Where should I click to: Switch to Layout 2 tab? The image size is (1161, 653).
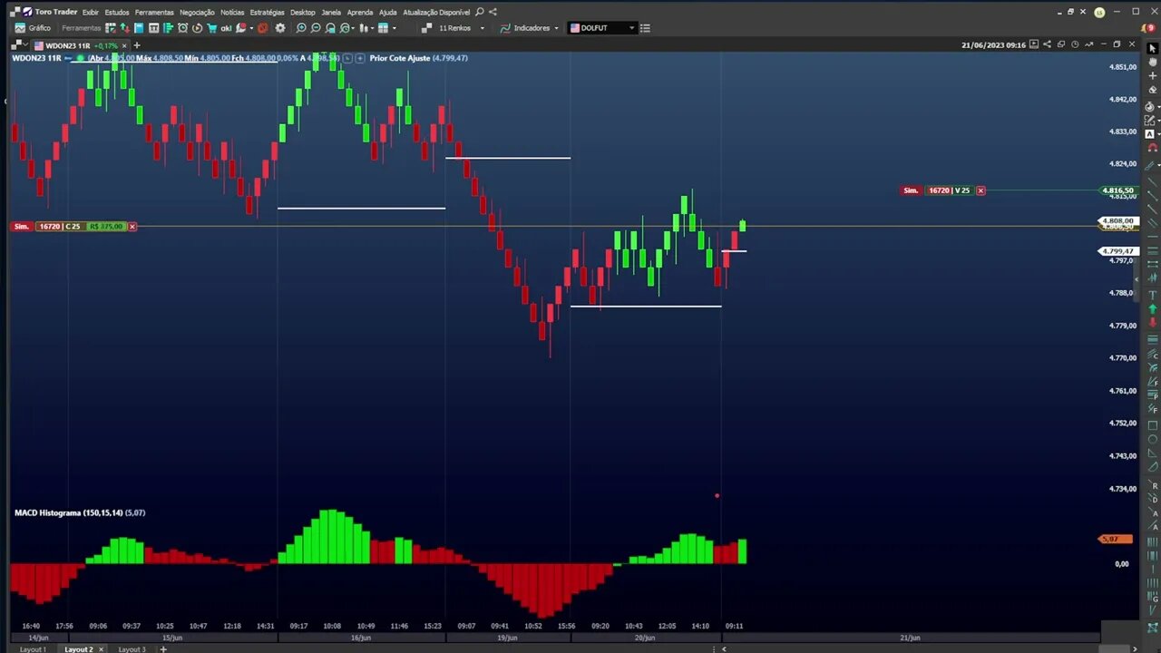79,649
